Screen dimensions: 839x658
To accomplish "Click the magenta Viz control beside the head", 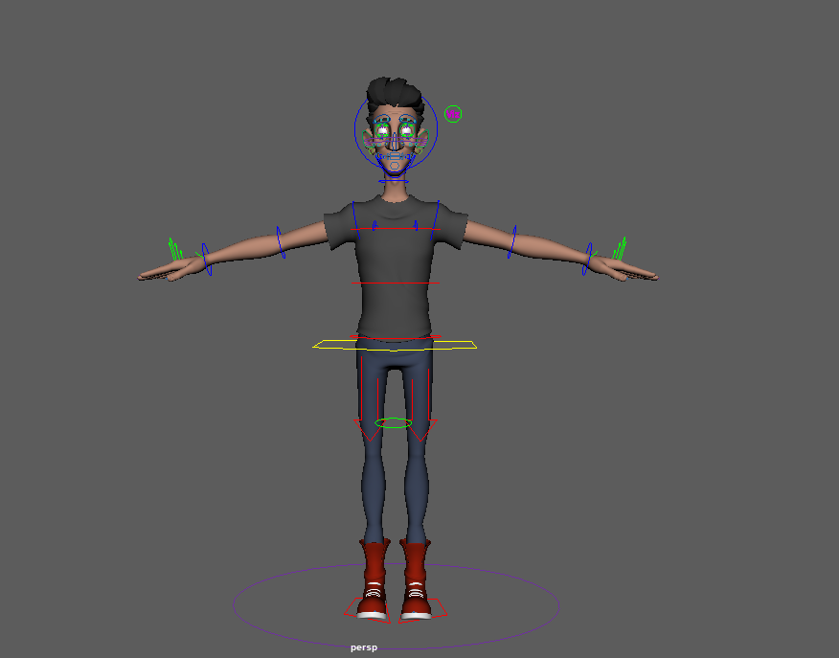I will point(453,114).
